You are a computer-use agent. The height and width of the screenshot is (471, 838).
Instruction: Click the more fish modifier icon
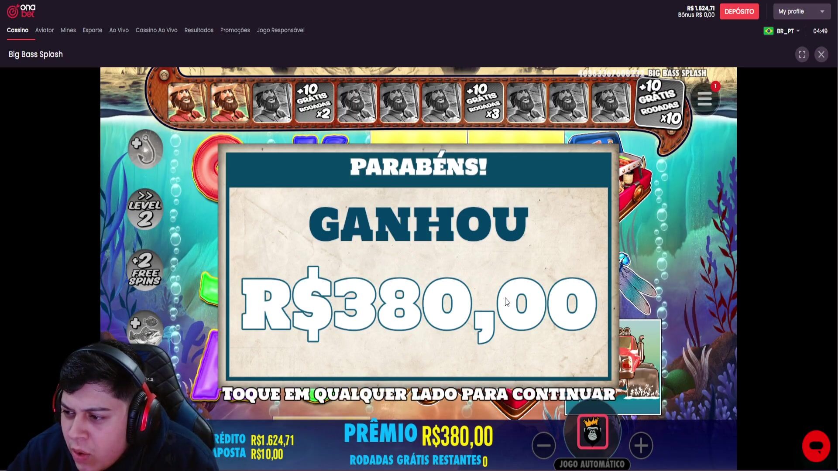coord(145,329)
